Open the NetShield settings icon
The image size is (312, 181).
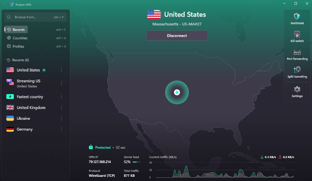297,17
